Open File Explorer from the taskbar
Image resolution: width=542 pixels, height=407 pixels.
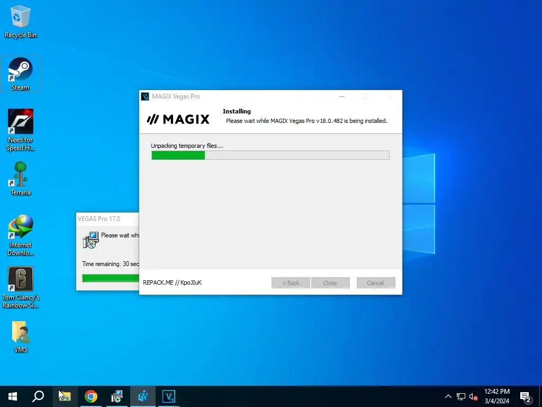pyautogui.click(x=65, y=396)
